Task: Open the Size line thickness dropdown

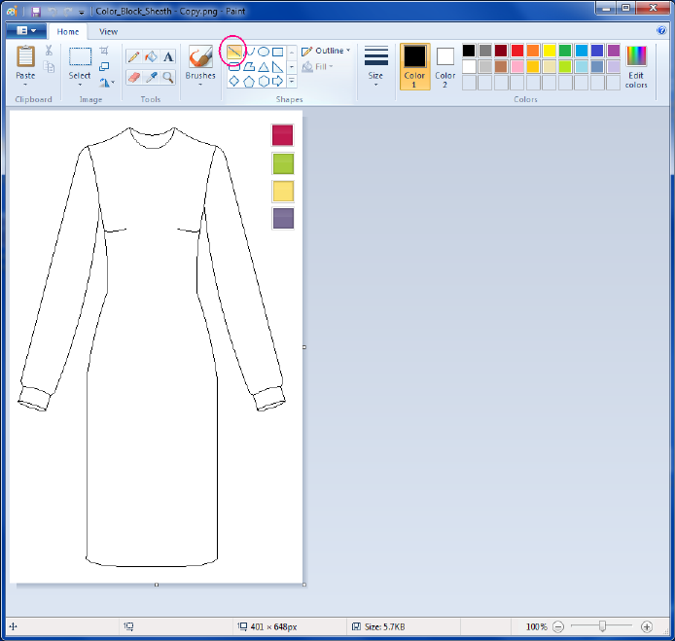Action: [375, 65]
